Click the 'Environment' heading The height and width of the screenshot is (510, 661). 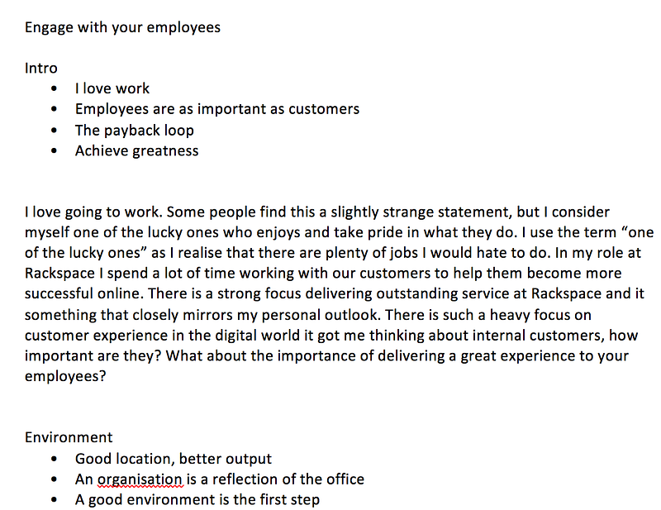click(69, 437)
